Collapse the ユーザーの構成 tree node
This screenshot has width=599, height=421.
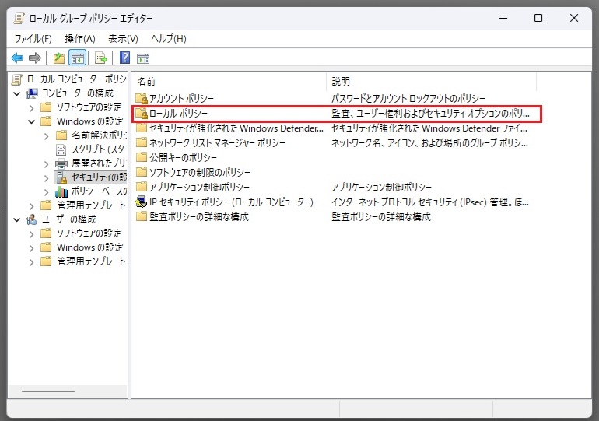tap(17, 219)
